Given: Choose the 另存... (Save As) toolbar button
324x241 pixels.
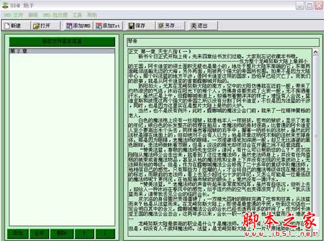Looking at the screenshot, I should [x=170, y=26].
